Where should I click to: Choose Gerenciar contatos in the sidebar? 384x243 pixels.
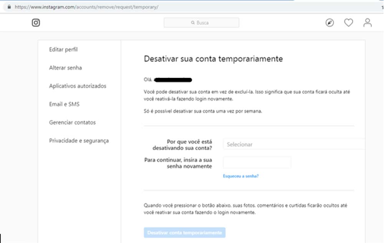(72, 122)
